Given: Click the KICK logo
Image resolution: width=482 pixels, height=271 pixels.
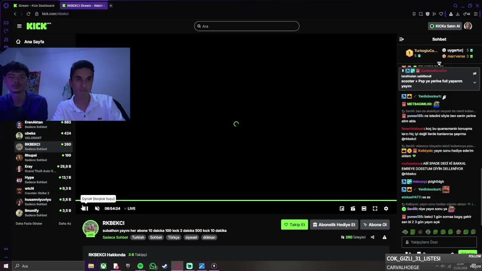Looking at the screenshot, I should pyautogui.click(x=38, y=26).
